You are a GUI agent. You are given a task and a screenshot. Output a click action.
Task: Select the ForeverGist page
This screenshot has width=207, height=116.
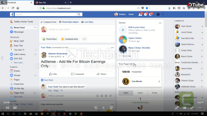(140, 72)
